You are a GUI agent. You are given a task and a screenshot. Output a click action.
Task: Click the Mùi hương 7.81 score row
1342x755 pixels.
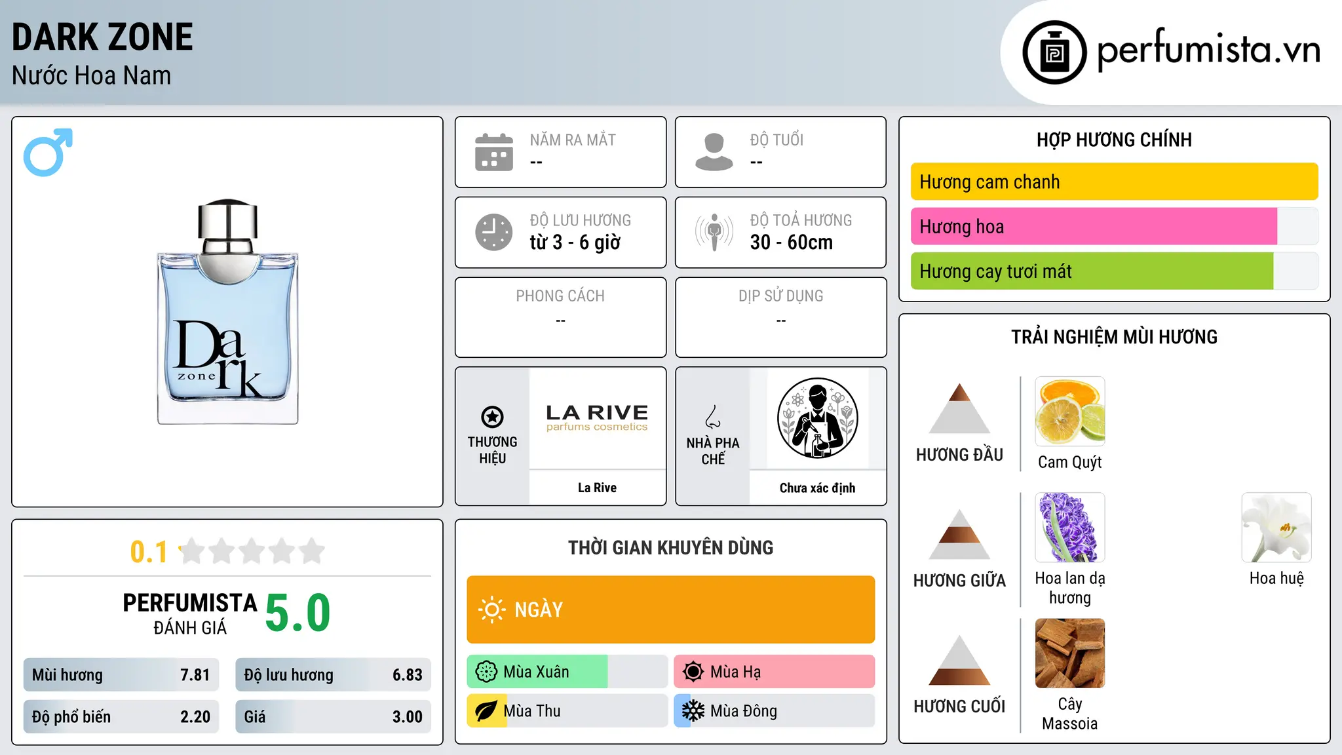pyautogui.click(x=121, y=674)
